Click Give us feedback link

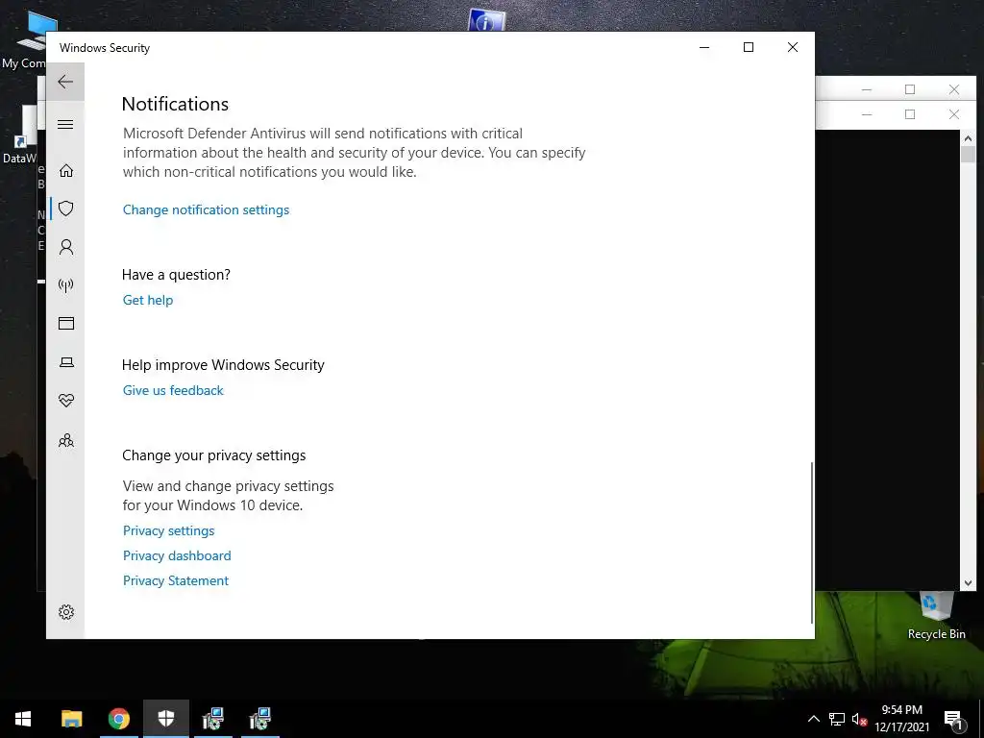point(173,390)
